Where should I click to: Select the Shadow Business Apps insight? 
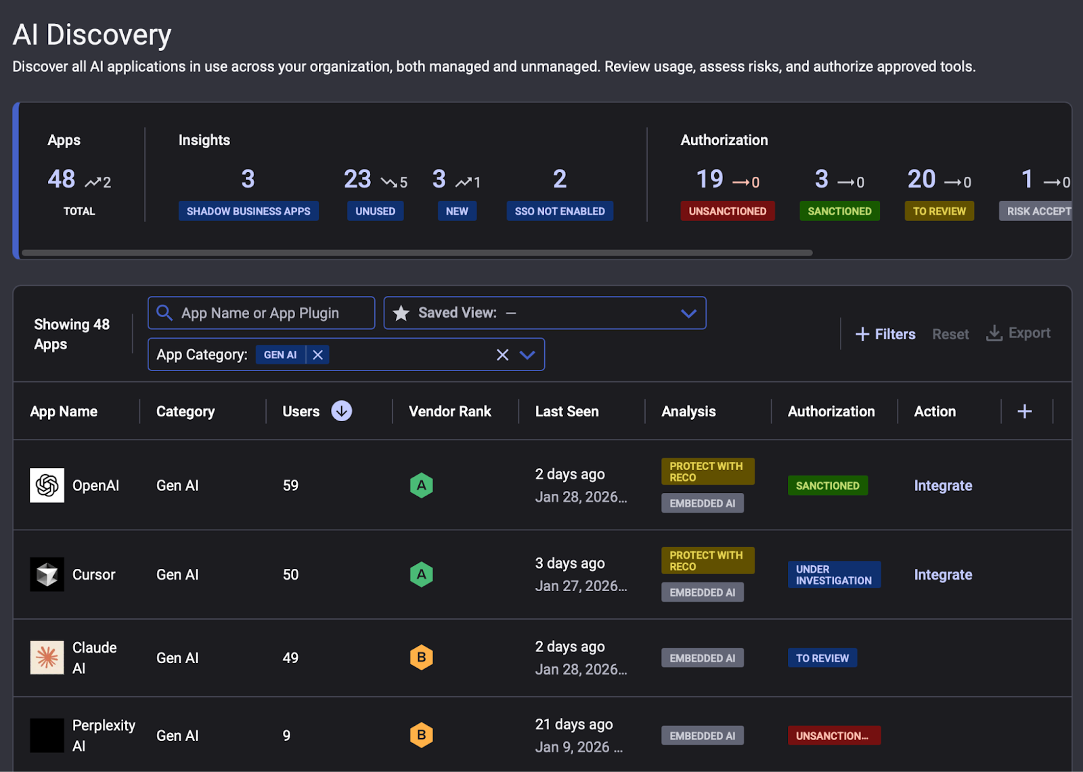click(248, 211)
